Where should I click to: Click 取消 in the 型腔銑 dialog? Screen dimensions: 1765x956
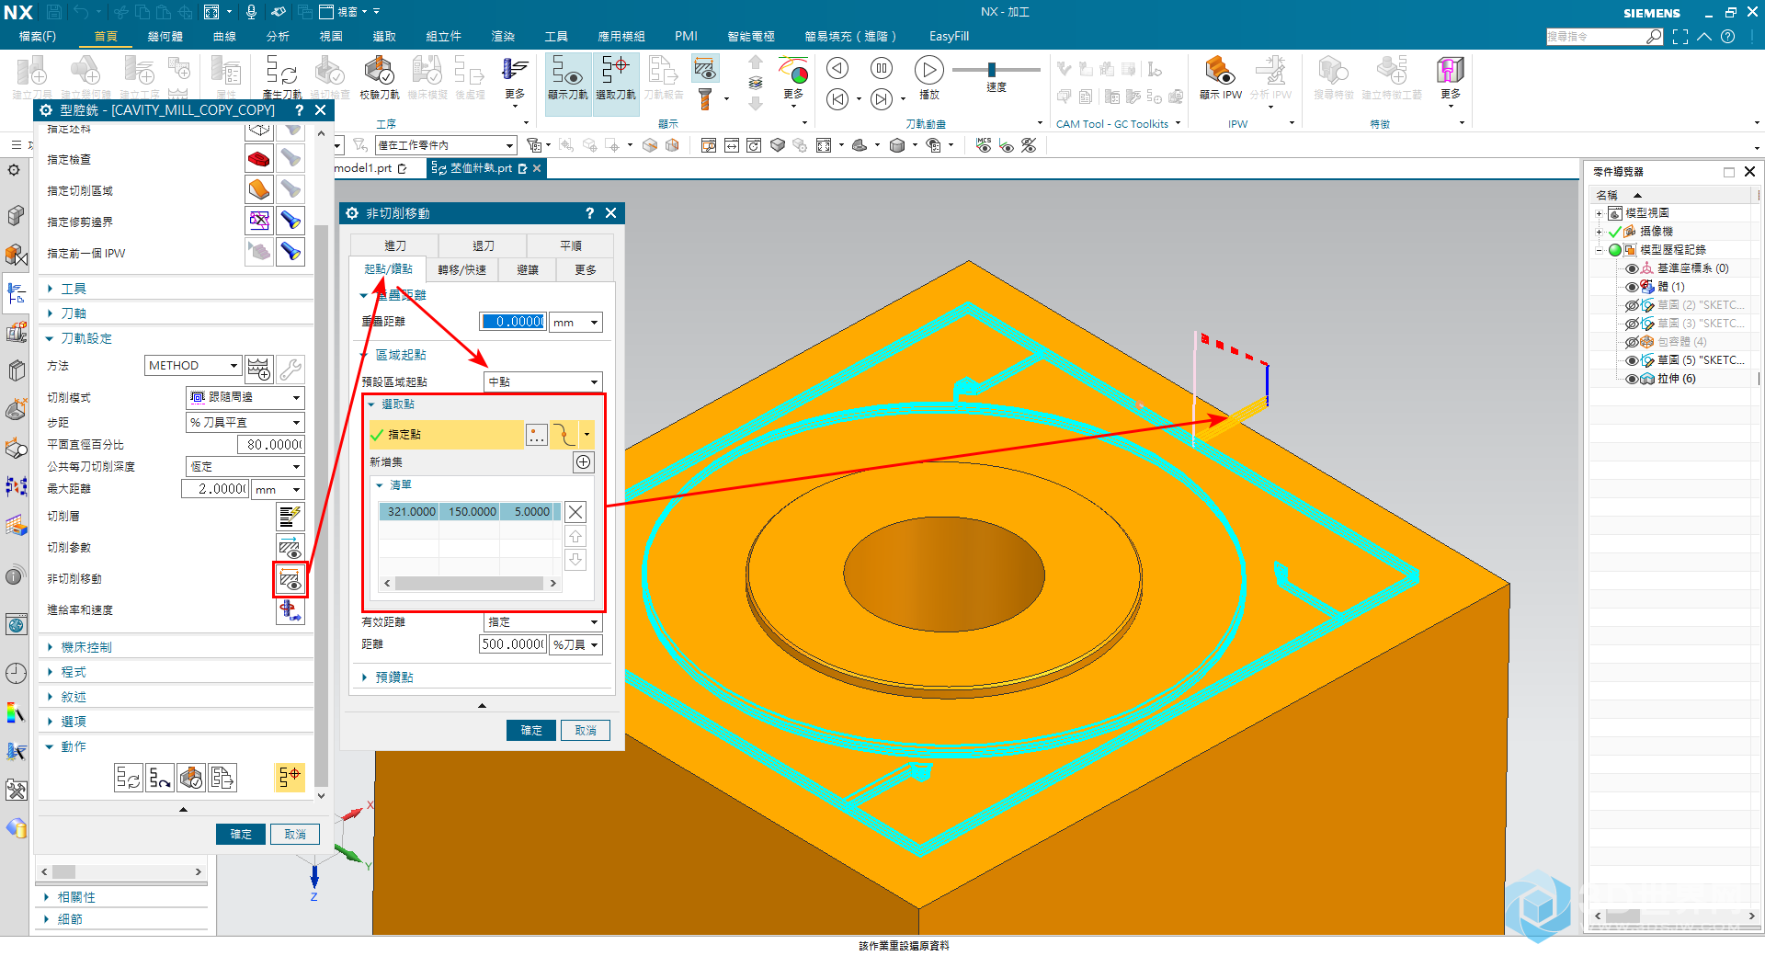click(295, 834)
